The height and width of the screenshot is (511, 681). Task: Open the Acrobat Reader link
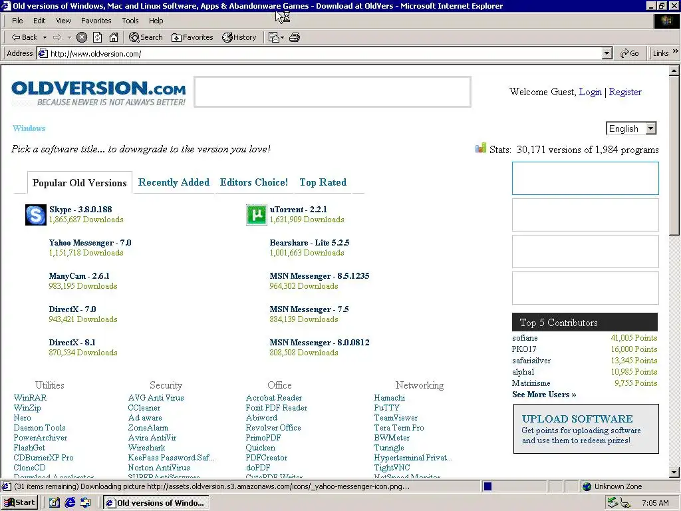tap(273, 398)
